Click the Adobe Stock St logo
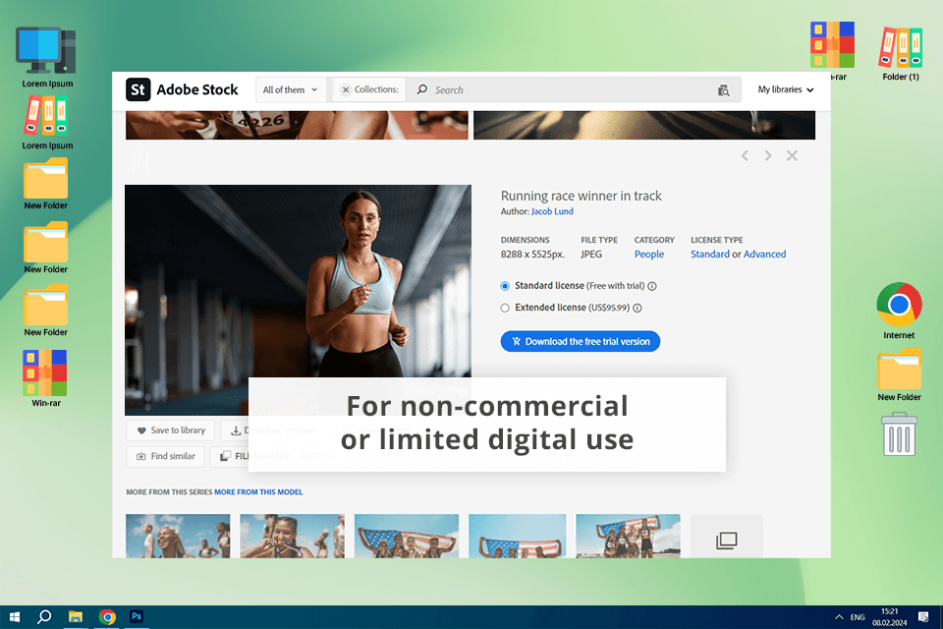 [x=138, y=89]
